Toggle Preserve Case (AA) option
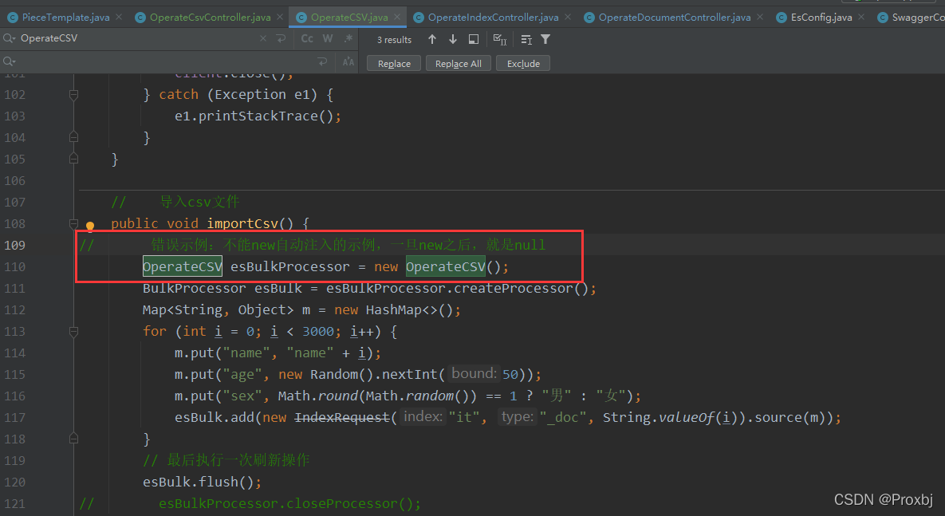Screen dimensions: 945x516 [x=348, y=61]
